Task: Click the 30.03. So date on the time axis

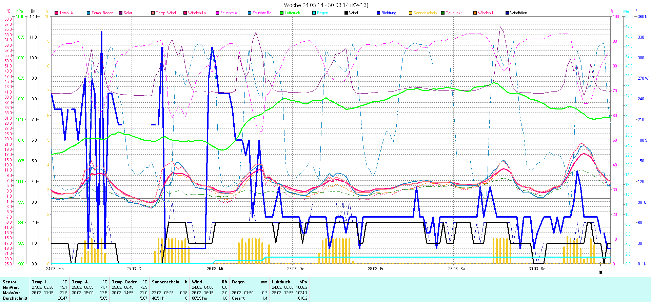Action: (x=537, y=269)
